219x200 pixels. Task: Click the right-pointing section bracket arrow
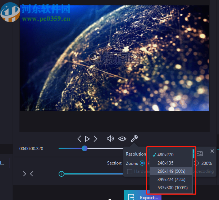tap(24, 174)
